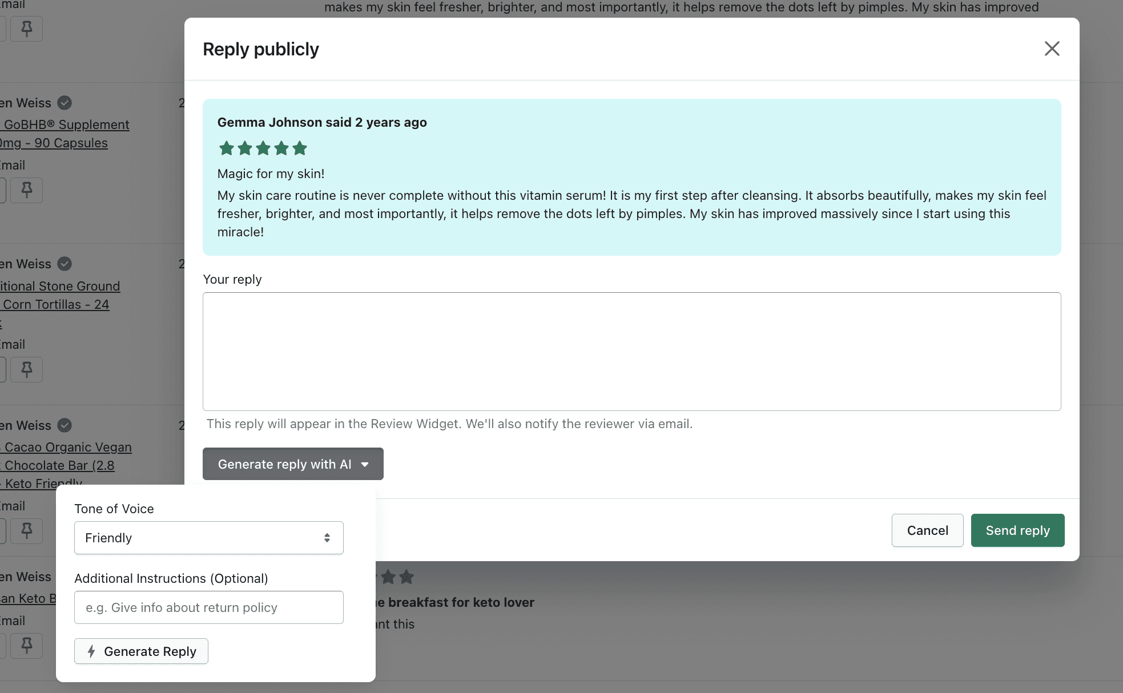Open the Stone Ground Corn Tortillas link
This screenshot has height=693, width=1123.
coord(60,286)
